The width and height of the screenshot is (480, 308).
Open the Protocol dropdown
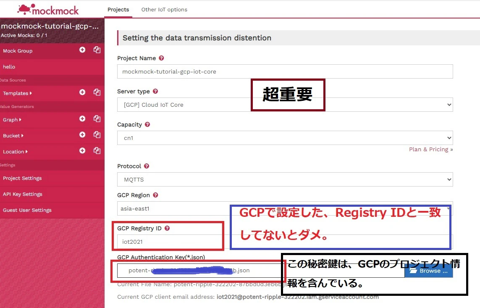(285, 179)
